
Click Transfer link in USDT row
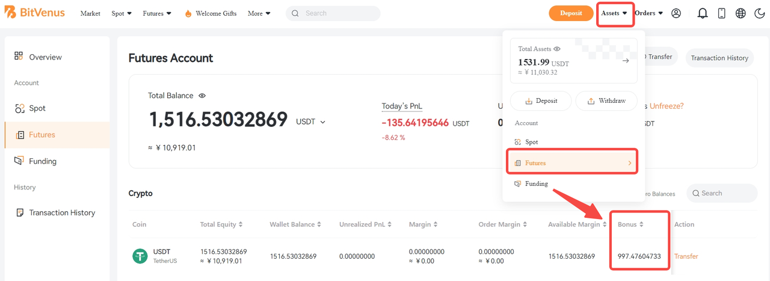(686, 256)
